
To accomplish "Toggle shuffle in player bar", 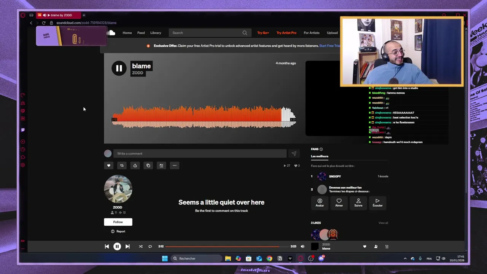I will click(x=141, y=247).
